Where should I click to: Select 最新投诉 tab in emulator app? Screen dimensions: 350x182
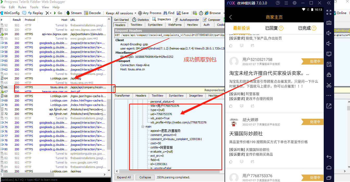point(241,28)
